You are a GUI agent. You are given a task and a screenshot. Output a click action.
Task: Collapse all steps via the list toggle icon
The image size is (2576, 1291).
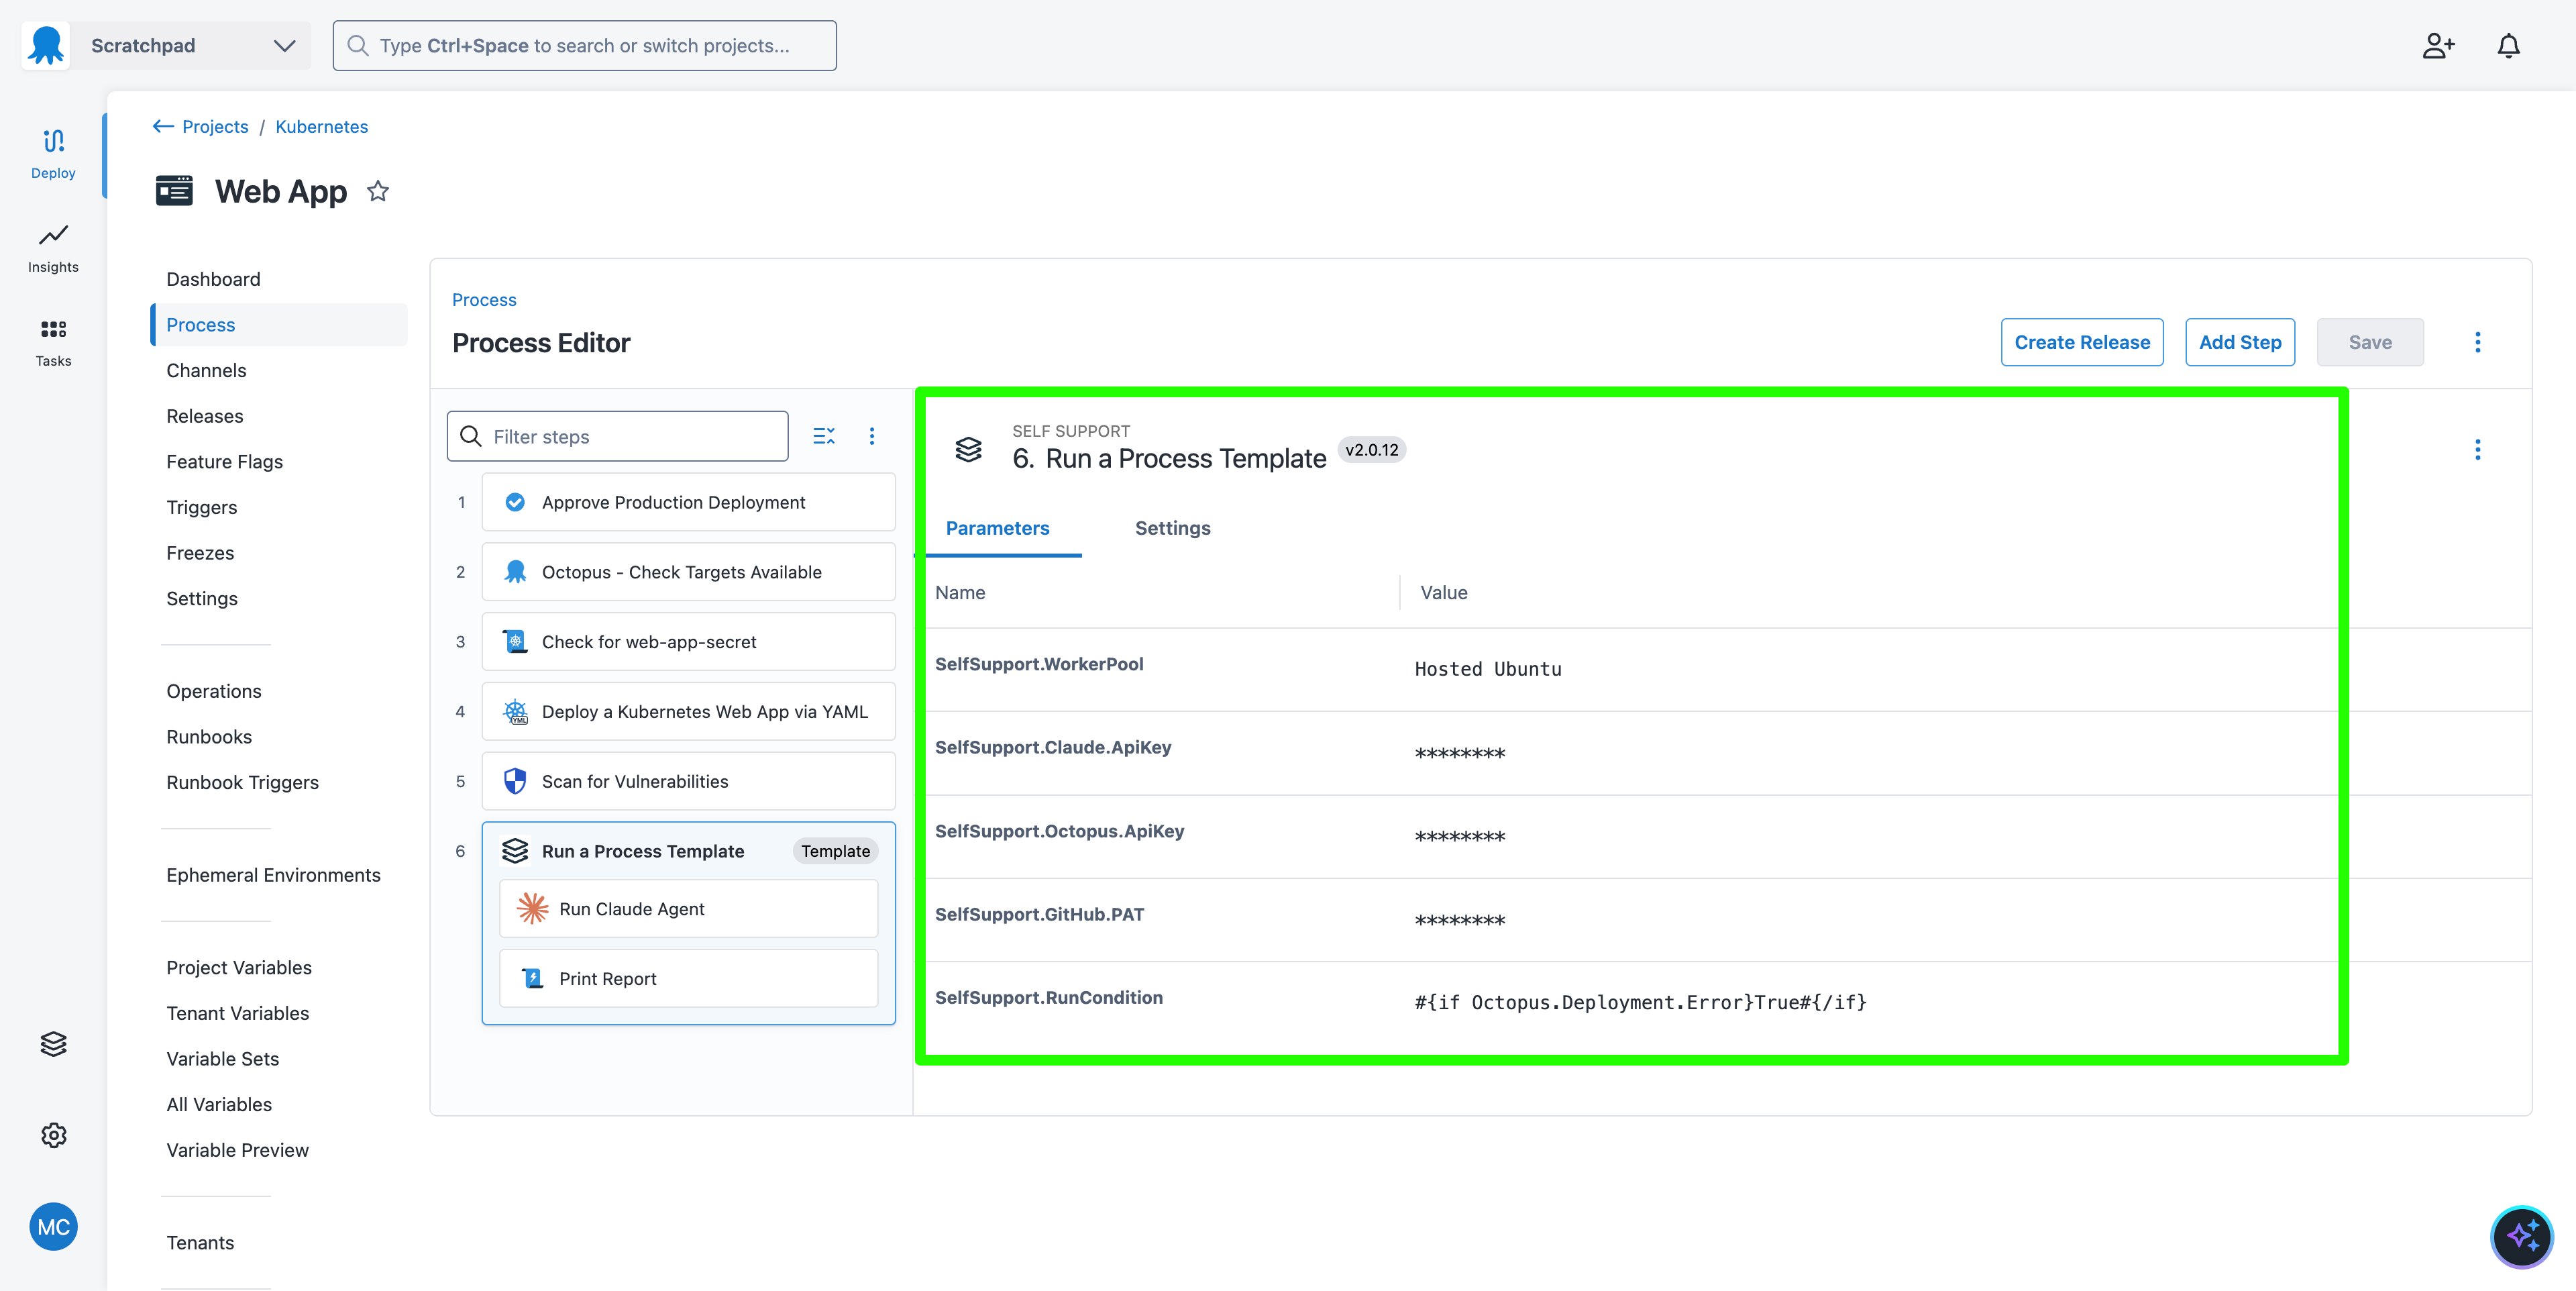[824, 436]
